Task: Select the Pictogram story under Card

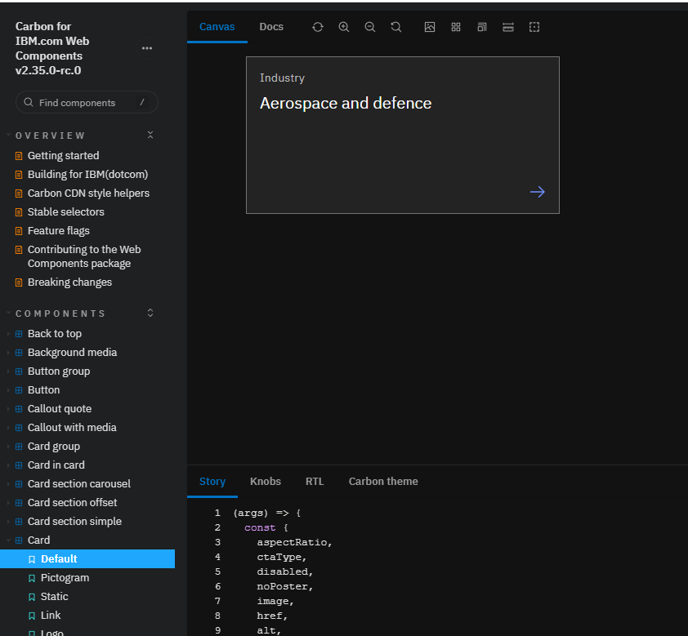Action: point(65,578)
